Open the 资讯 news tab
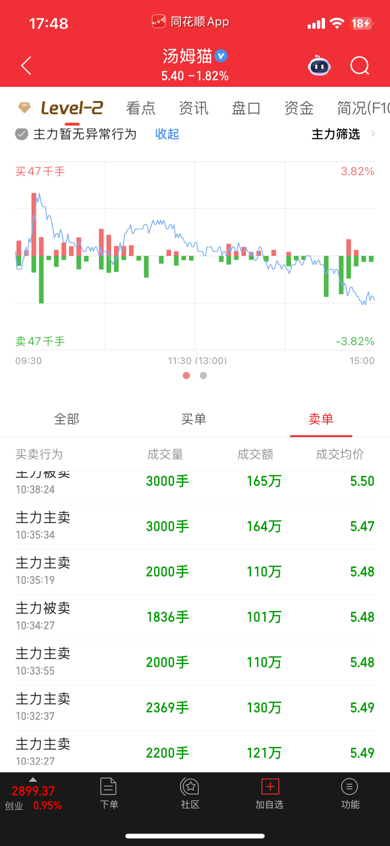Screen dimensions: 390x846 point(193,108)
